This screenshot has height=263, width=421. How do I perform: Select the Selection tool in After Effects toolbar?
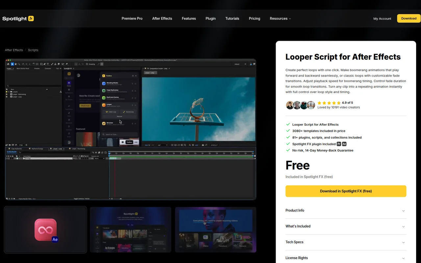(12, 64)
